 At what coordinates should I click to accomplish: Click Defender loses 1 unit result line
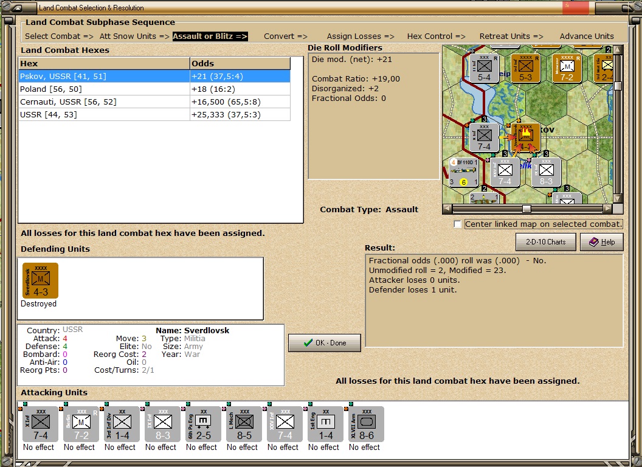coord(413,290)
